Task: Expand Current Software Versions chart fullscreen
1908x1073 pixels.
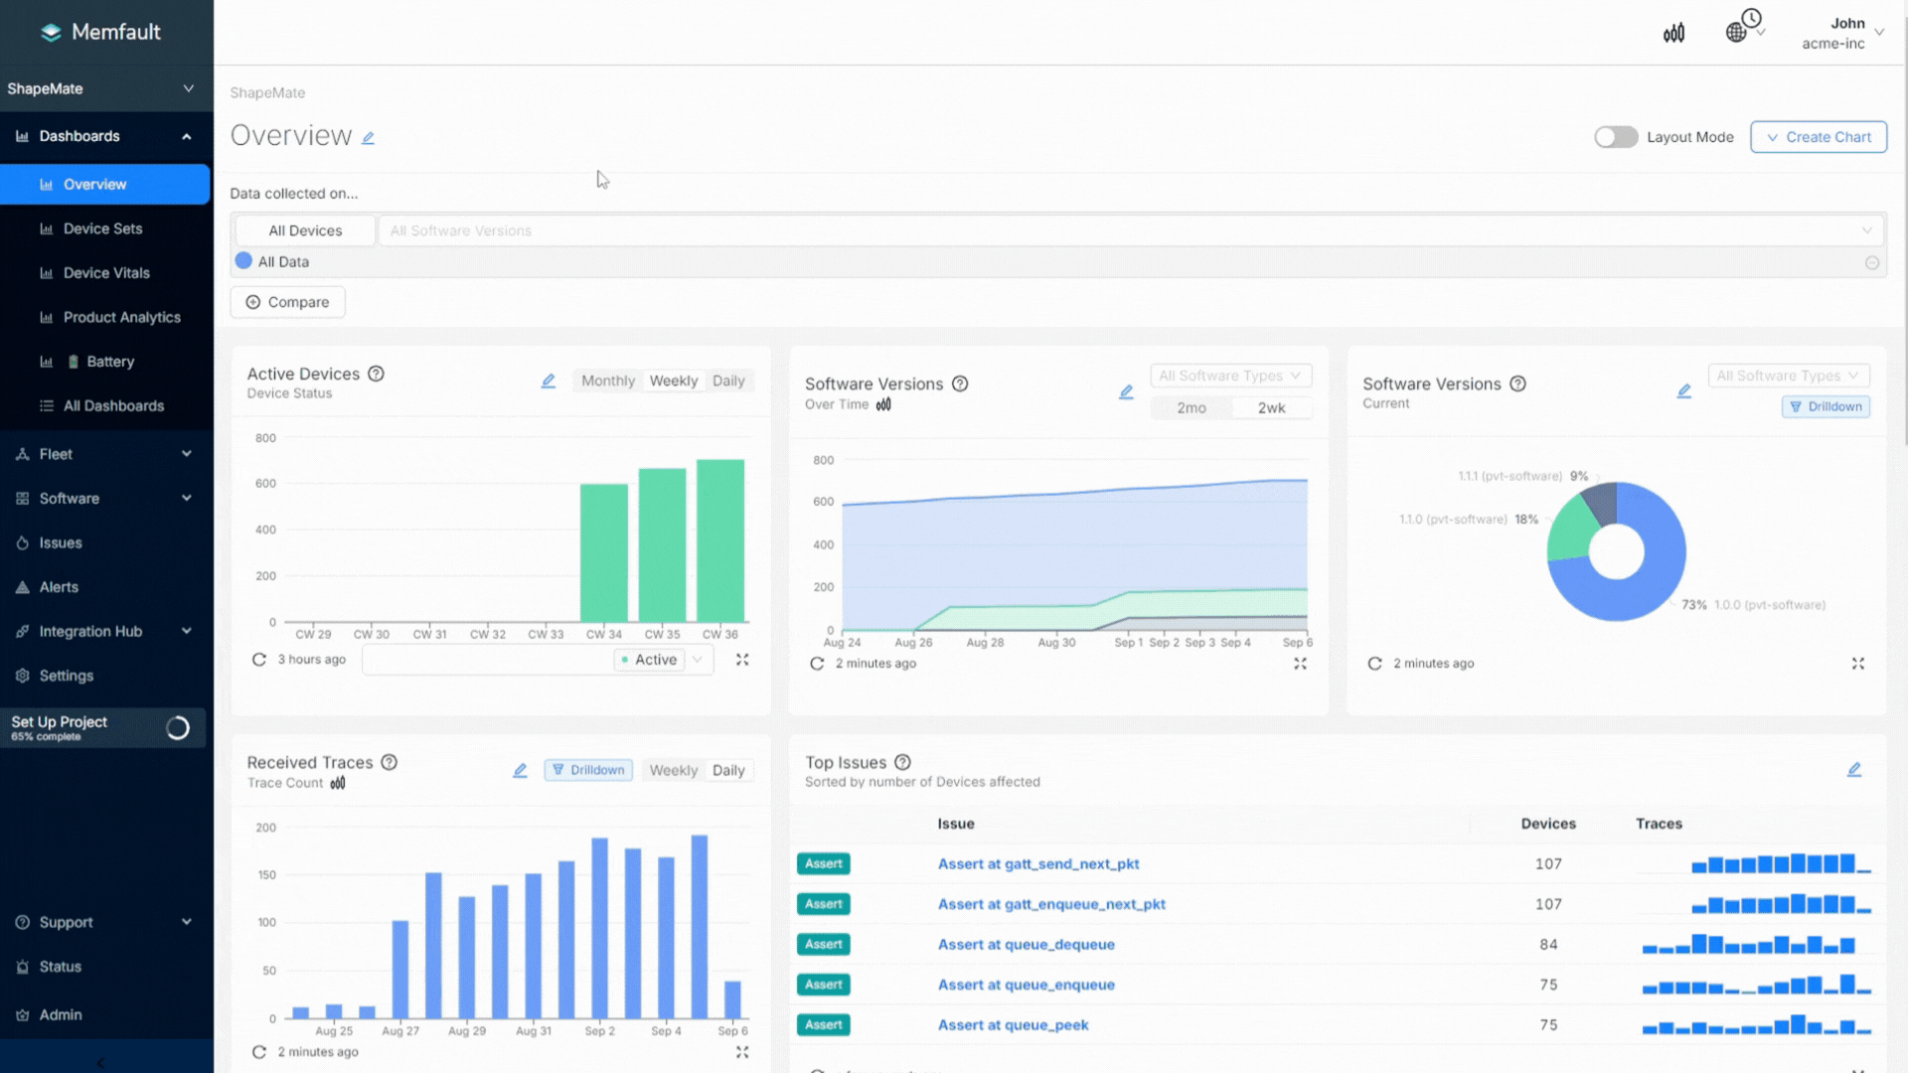Action: pos(1858,664)
